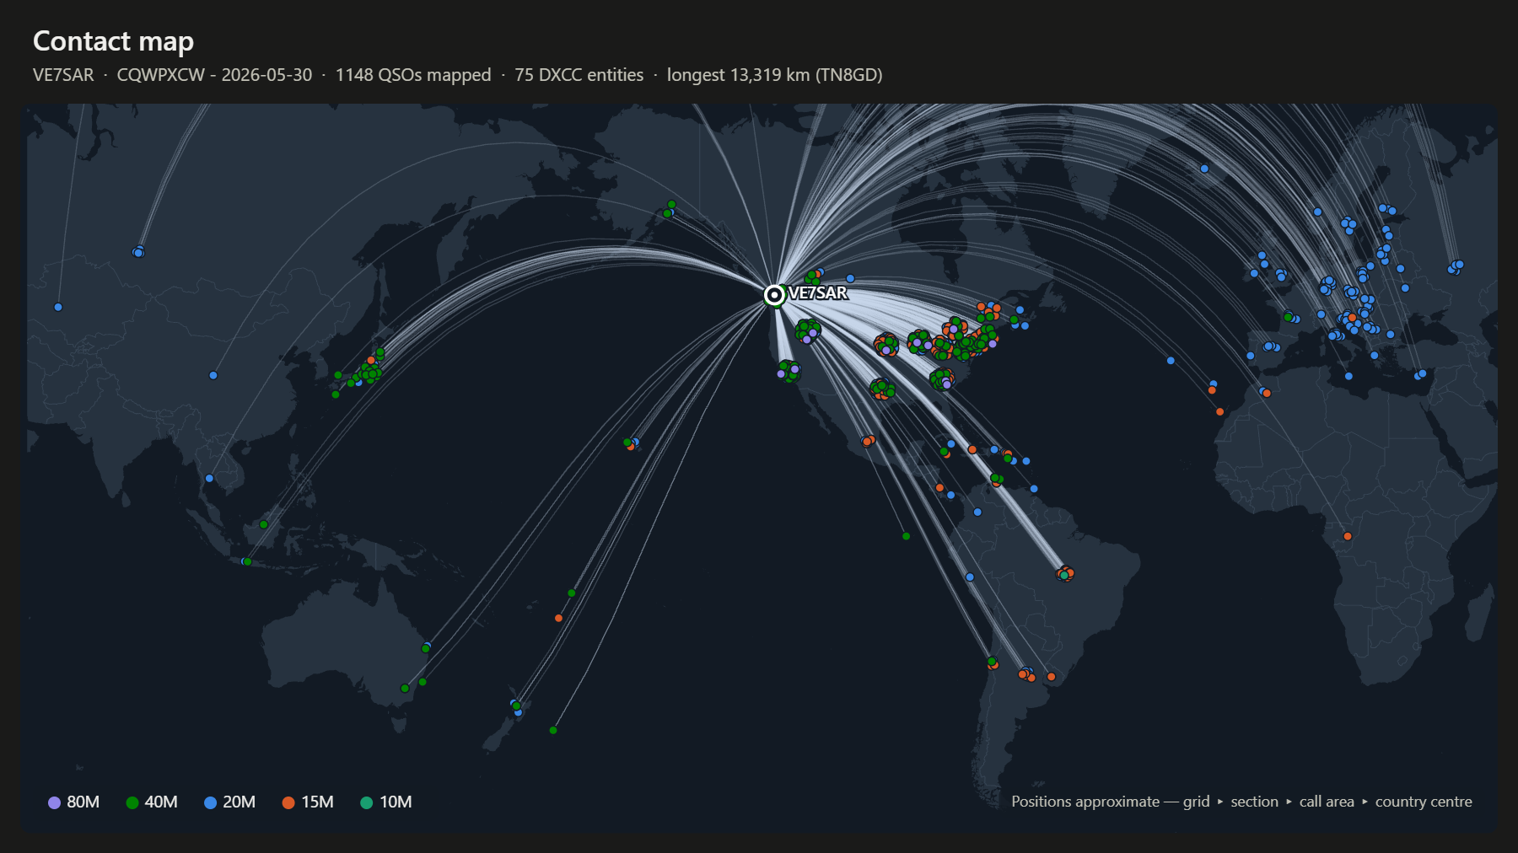This screenshot has width=1518, height=853.
Task: Click country centre in footer note
Action: click(x=1424, y=802)
